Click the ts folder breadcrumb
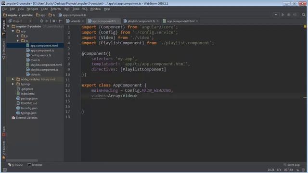This screenshot has width=308, height=173. pos(52,15)
